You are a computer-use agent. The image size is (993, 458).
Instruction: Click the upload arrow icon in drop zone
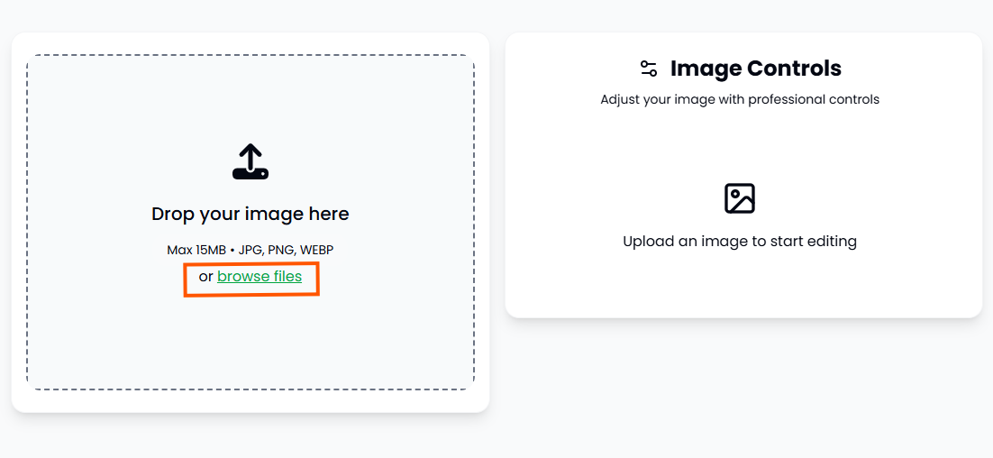pyautogui.click(x=251, y=161)
